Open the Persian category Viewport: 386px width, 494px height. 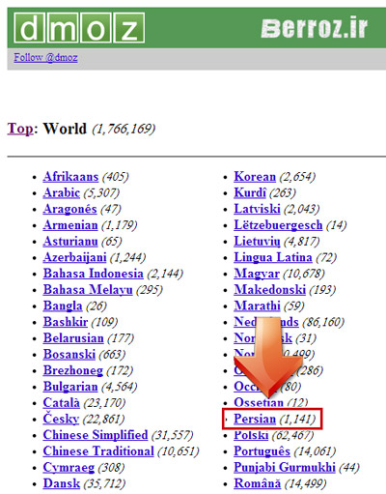255,419
